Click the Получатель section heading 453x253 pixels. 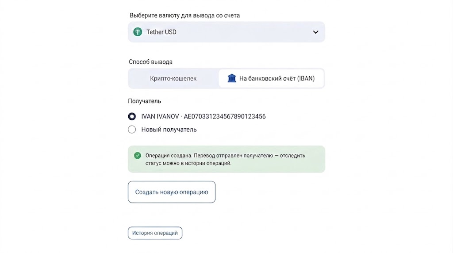[145, 101]
